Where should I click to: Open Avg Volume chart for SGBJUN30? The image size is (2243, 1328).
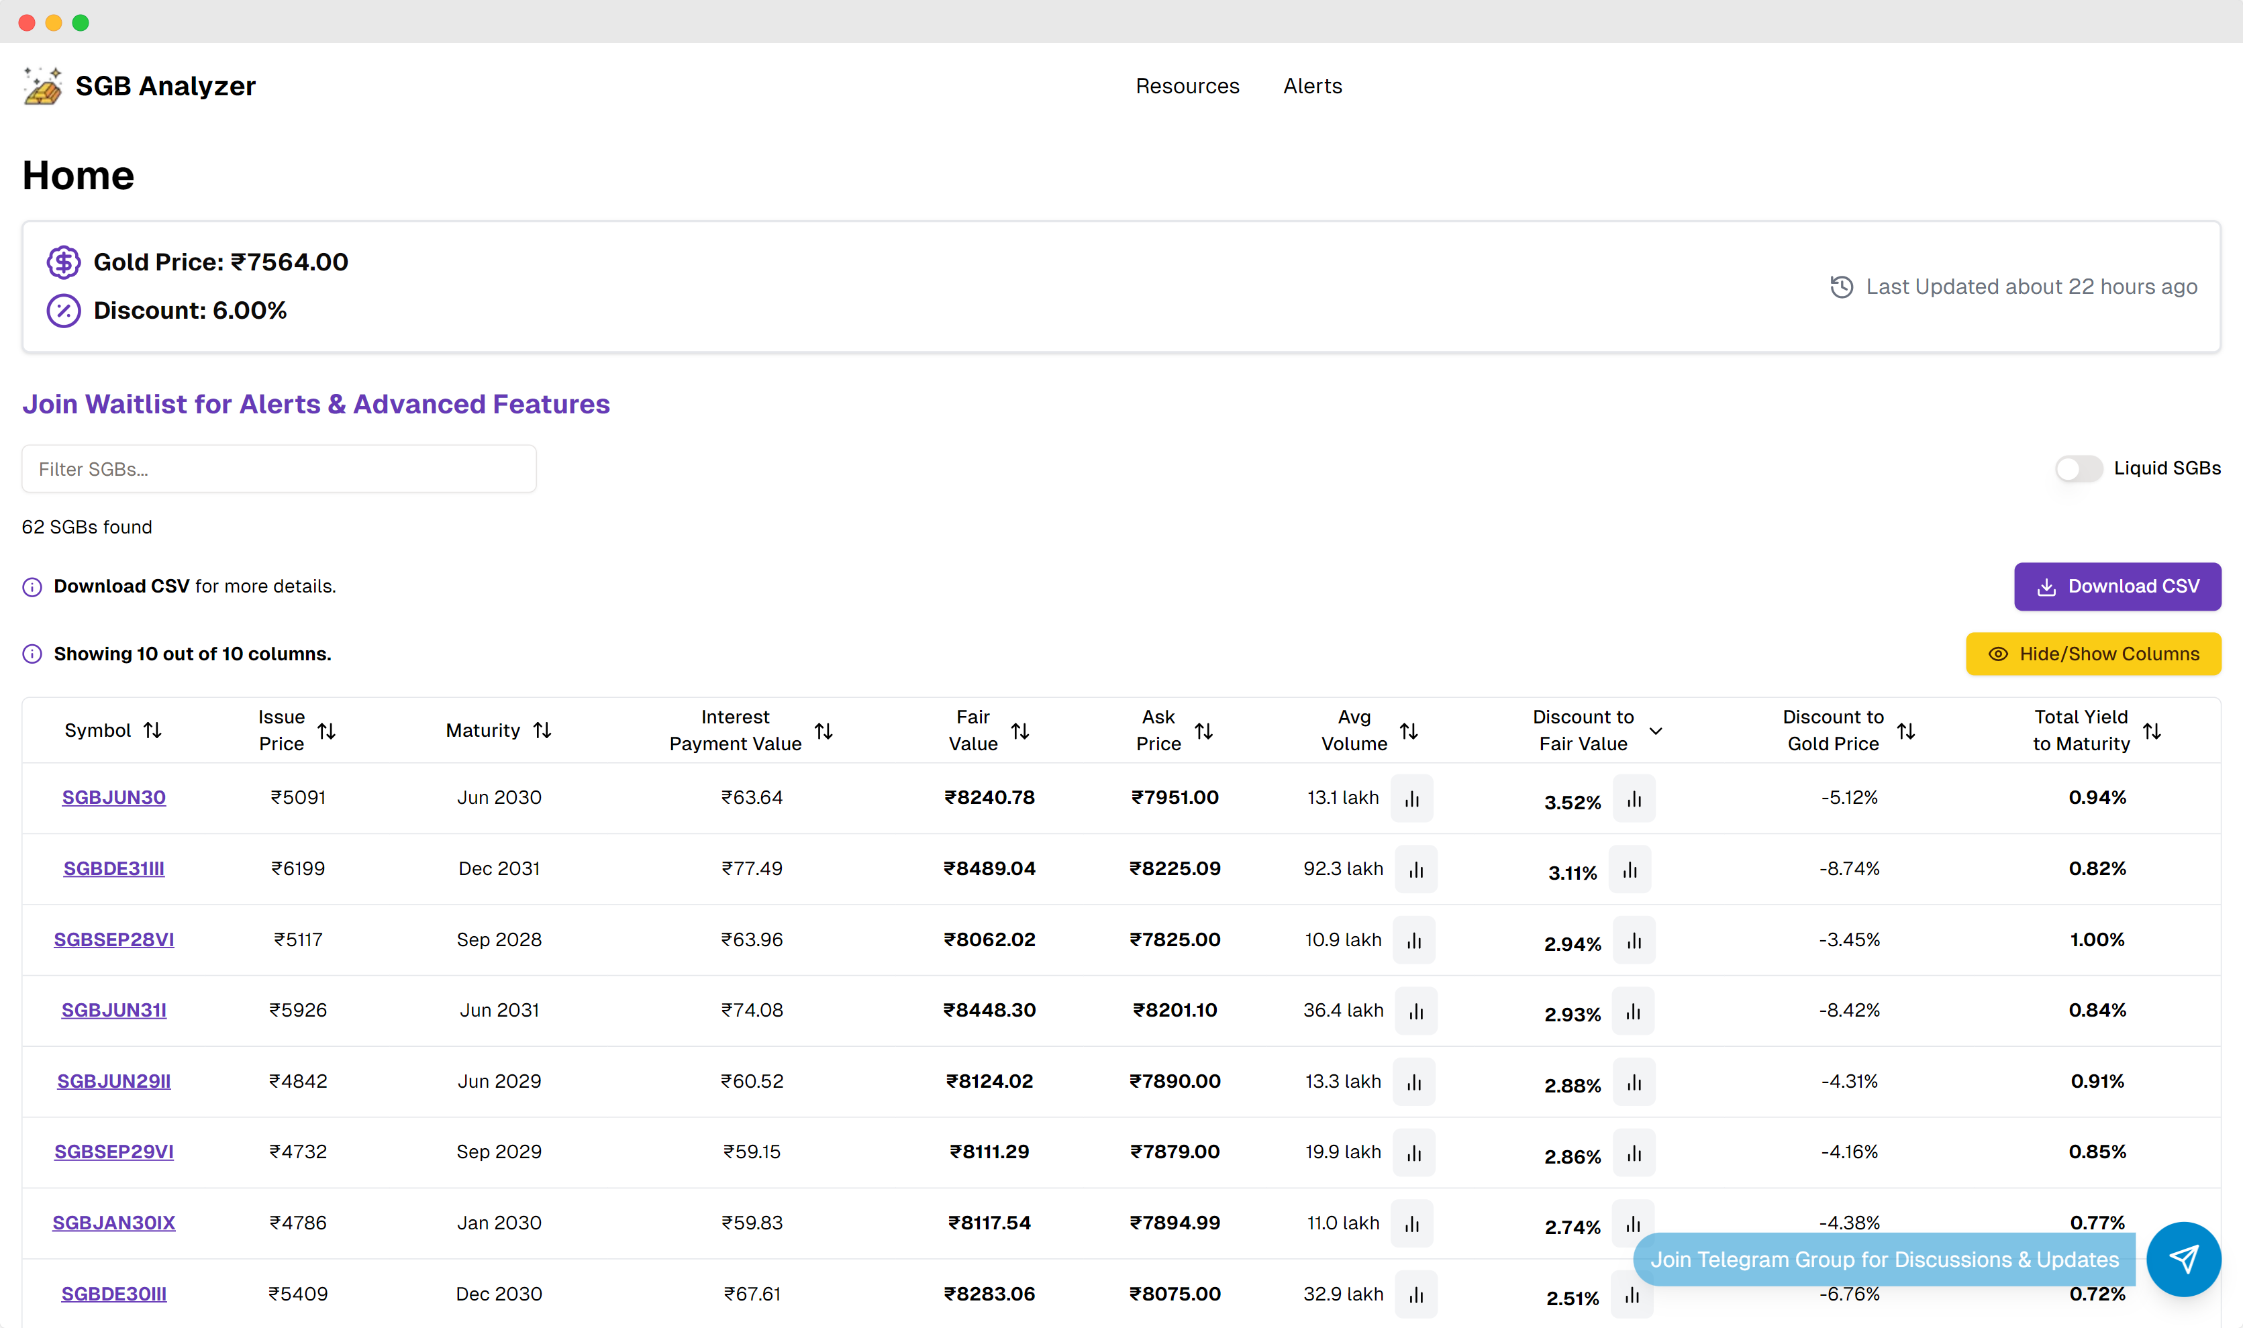pyautogui.click(x=1411, y=799)
